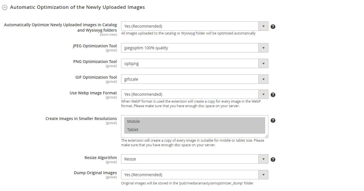Select Tablet in the smaller resolutions list
364x191 pixels.
[194, 130]
